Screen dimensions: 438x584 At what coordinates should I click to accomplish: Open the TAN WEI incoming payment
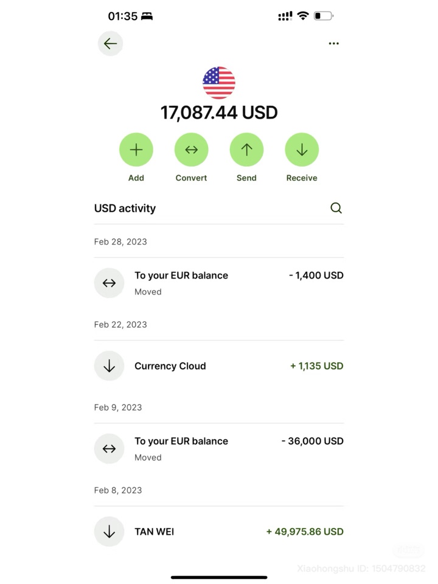(x=219, y=532)
